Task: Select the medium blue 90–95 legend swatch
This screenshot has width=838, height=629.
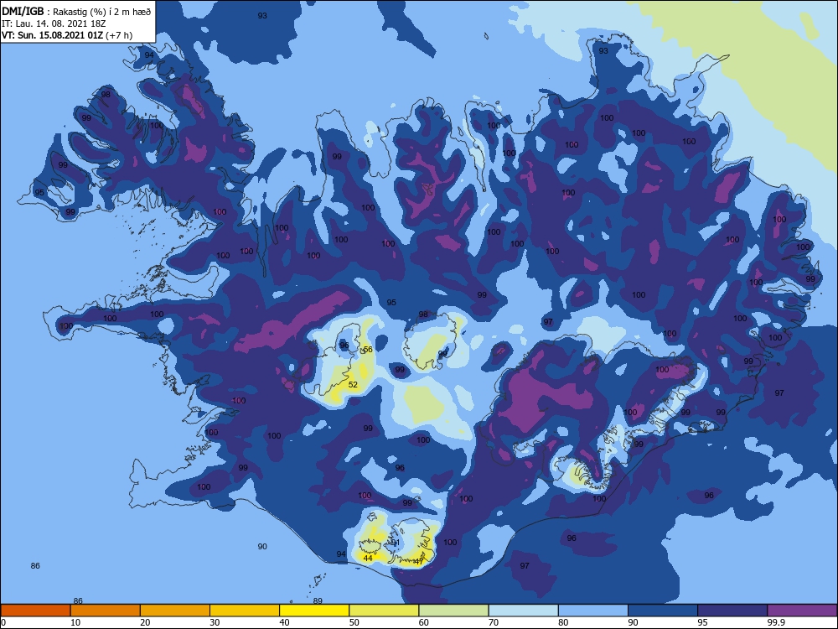Action: pos(663,611)
